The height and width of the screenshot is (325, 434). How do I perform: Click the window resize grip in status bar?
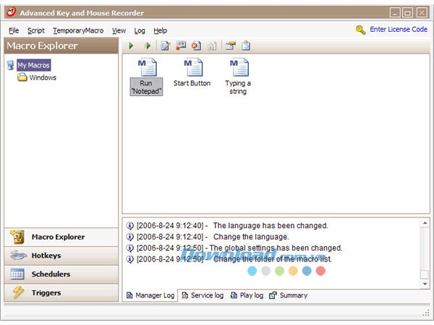(426, 313)
